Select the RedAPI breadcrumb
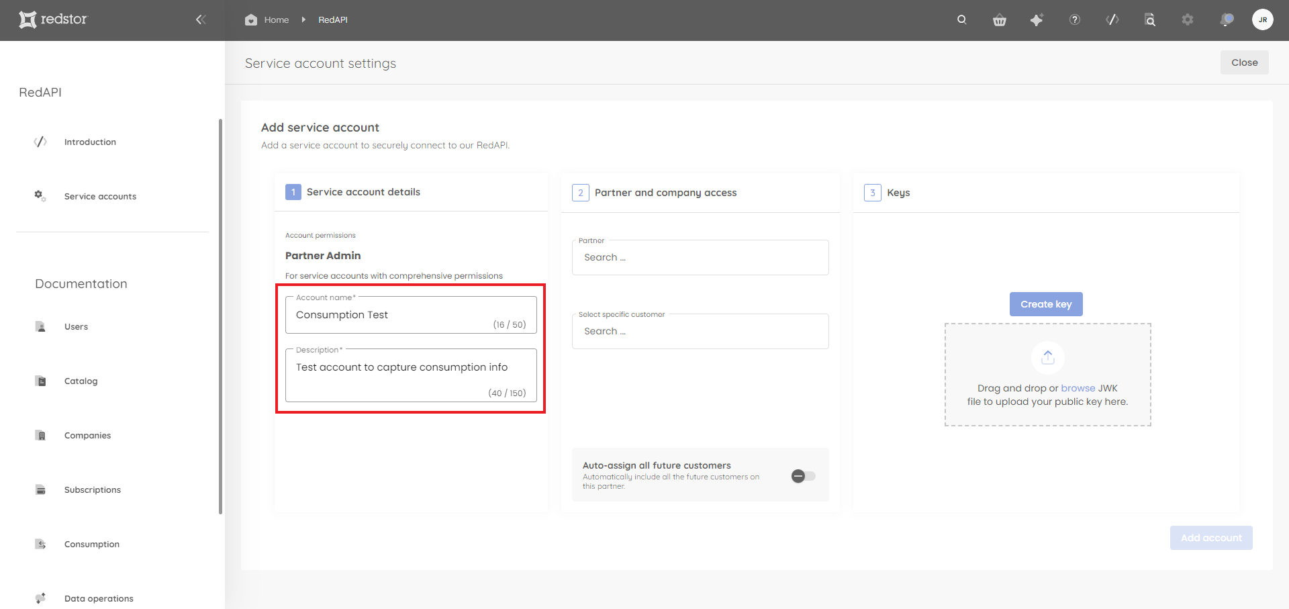Viewport: 1289px width, 609px height. pyautogui.click(x=333, y=20)
